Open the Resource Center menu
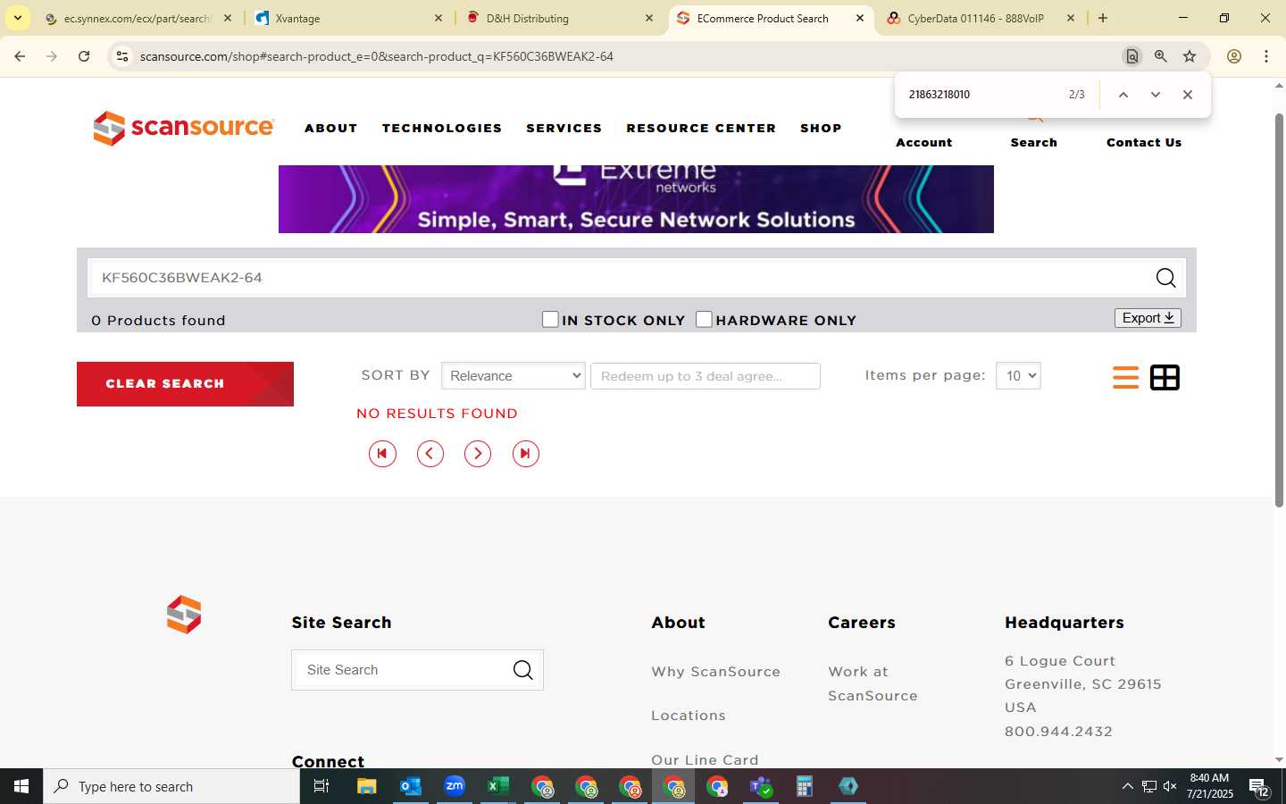 coord(701,128)
